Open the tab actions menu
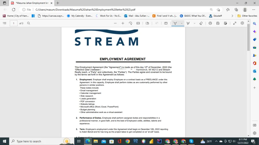This screenshot has height=145, width=259. [x=4, y=3]
